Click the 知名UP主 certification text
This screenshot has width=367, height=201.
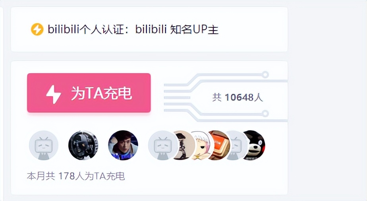tap(194, 30)
